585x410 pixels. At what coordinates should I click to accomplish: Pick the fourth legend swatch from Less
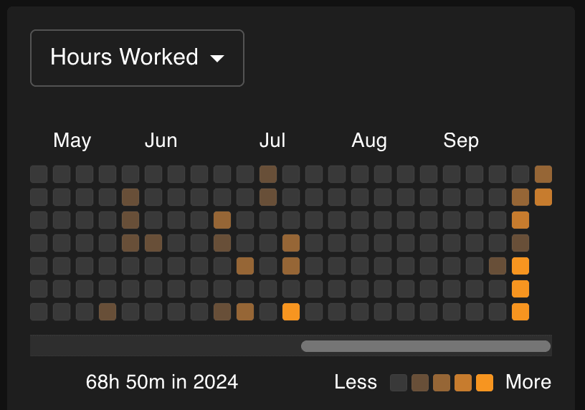click(x=463, y=383)
